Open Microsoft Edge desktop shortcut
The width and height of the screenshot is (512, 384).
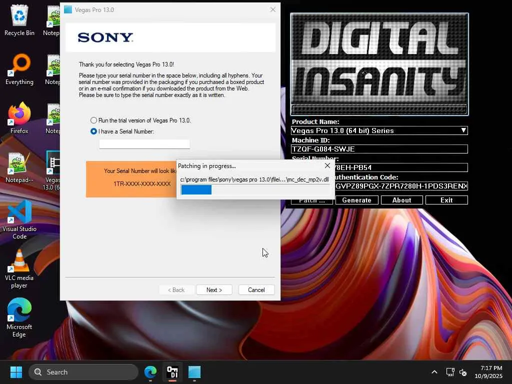(19, 317)
